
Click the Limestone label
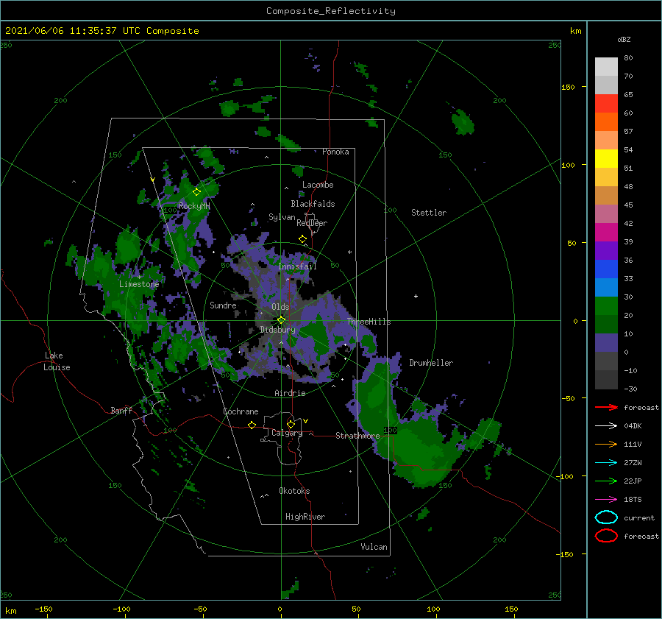point(139,284)
